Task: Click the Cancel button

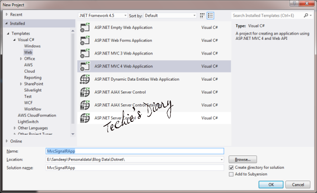Action: coord(298,185)
